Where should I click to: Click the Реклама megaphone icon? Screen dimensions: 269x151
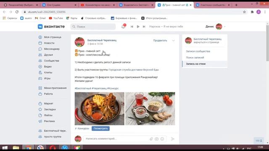coord(40,121)
